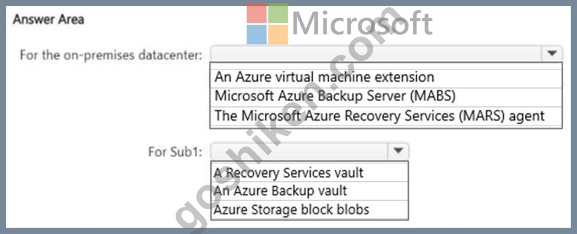Select A Recovery Services vault

(x=309, y=172)
